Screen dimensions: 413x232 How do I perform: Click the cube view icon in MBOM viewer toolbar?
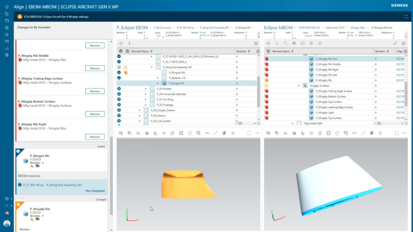click(x=294, y=133)
